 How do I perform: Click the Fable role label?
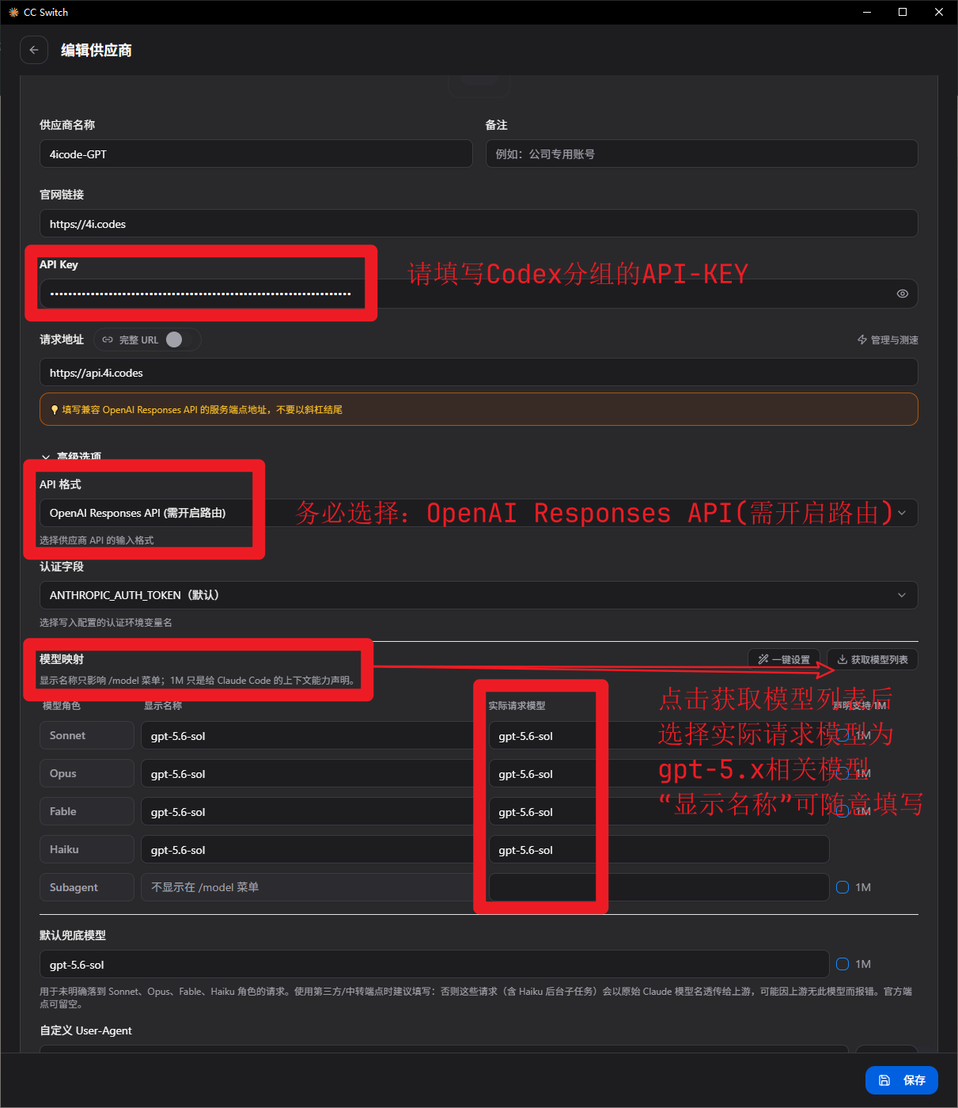pos(87,811)
